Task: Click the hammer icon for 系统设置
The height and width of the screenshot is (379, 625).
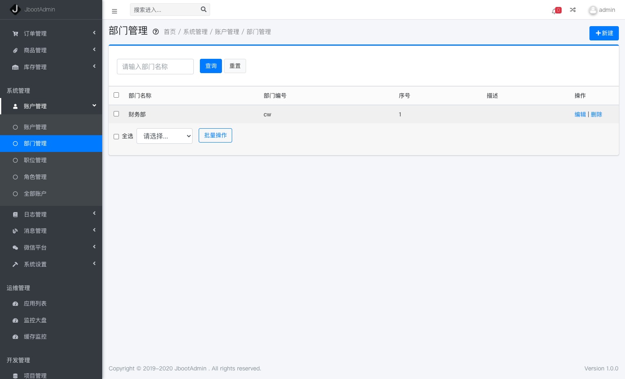Action: [x=15, y=264]
